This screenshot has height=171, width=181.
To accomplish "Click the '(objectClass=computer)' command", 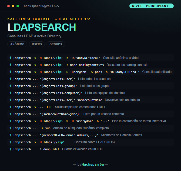I will pos(46,93).
